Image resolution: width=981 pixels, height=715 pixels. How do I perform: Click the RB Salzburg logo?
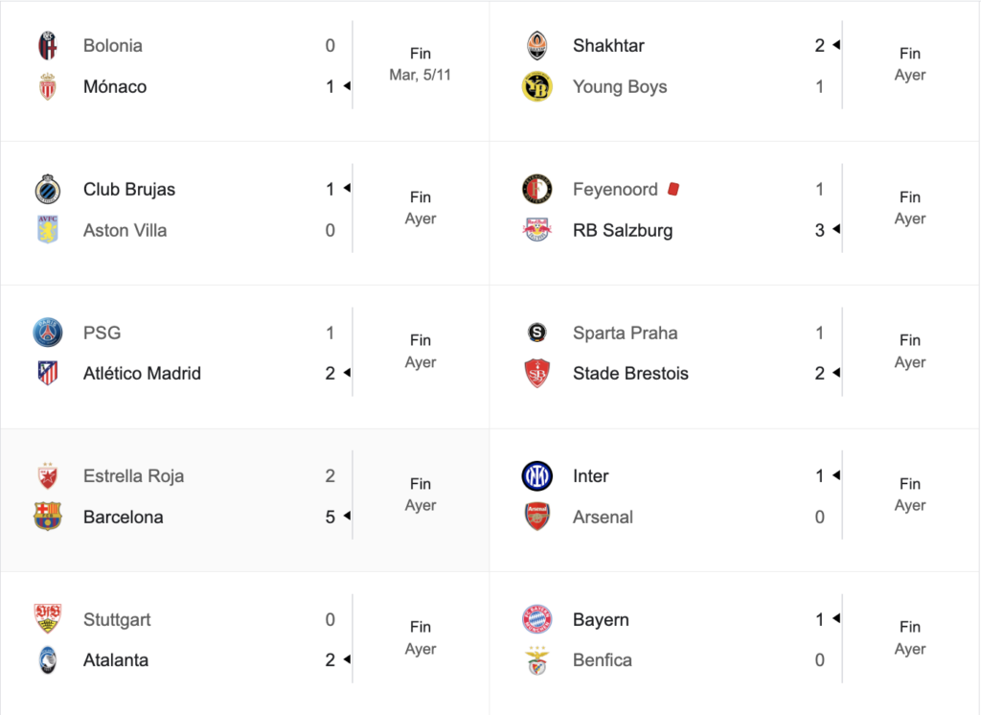pyautogui.click(x=536, y=230)
